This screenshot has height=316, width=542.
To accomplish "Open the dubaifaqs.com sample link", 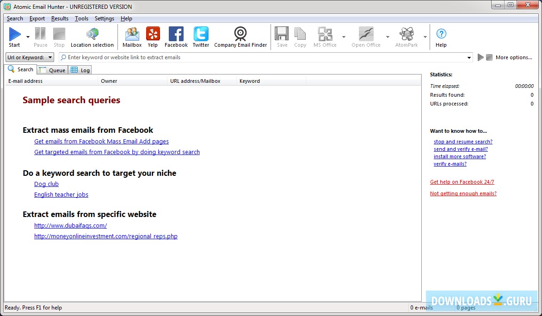I will click(70, 225).
